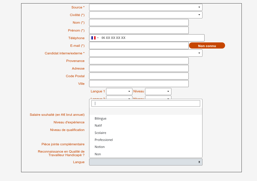The width and height of the screenshot is (257, 181).
Task: Choose Natif option in dropdown list
Action: point(98,125)
